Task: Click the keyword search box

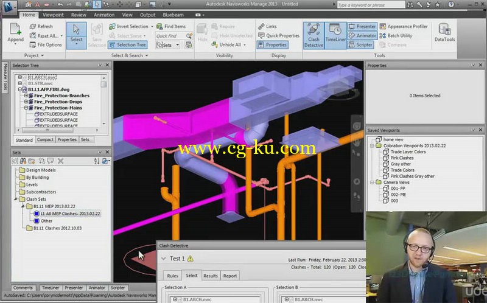Action: click(x=371, y=4)
